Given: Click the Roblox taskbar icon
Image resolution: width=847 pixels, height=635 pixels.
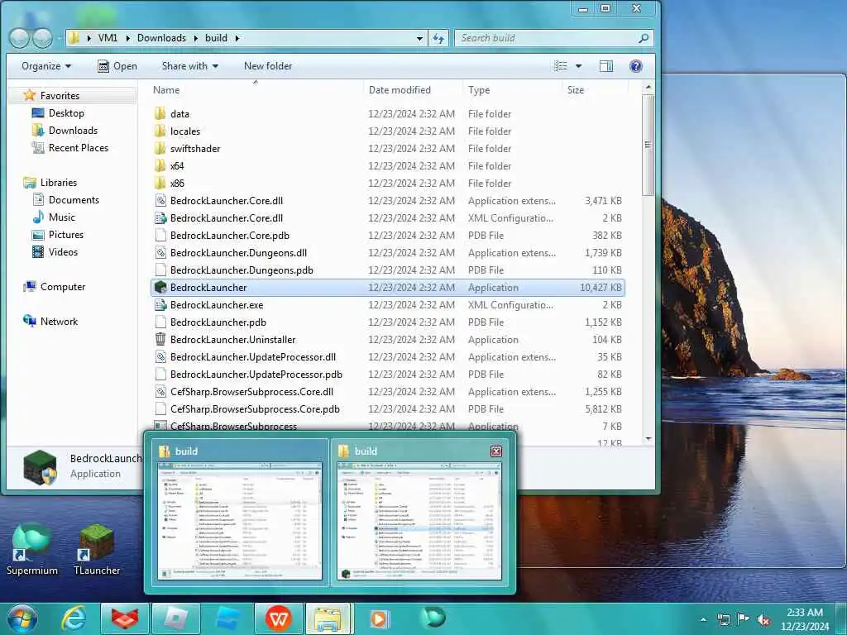Looking at the screenshot, I should [176, 618].
